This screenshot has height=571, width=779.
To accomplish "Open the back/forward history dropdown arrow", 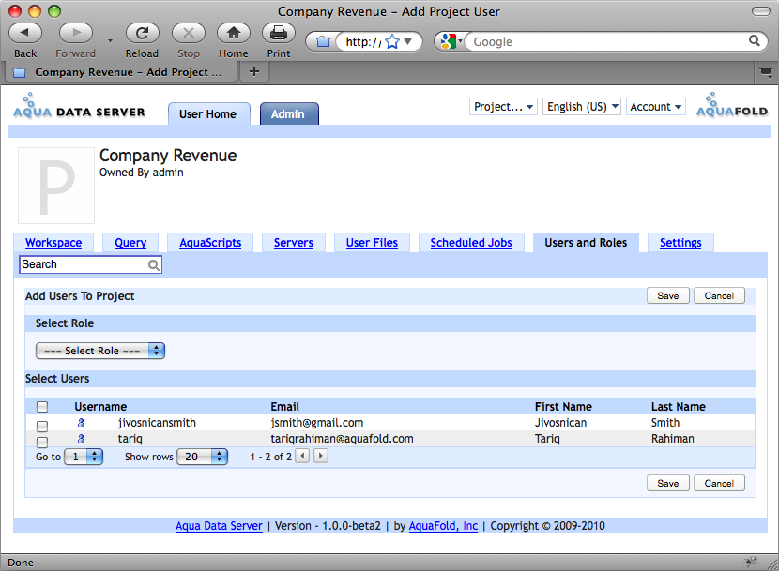I will (110, 41).
